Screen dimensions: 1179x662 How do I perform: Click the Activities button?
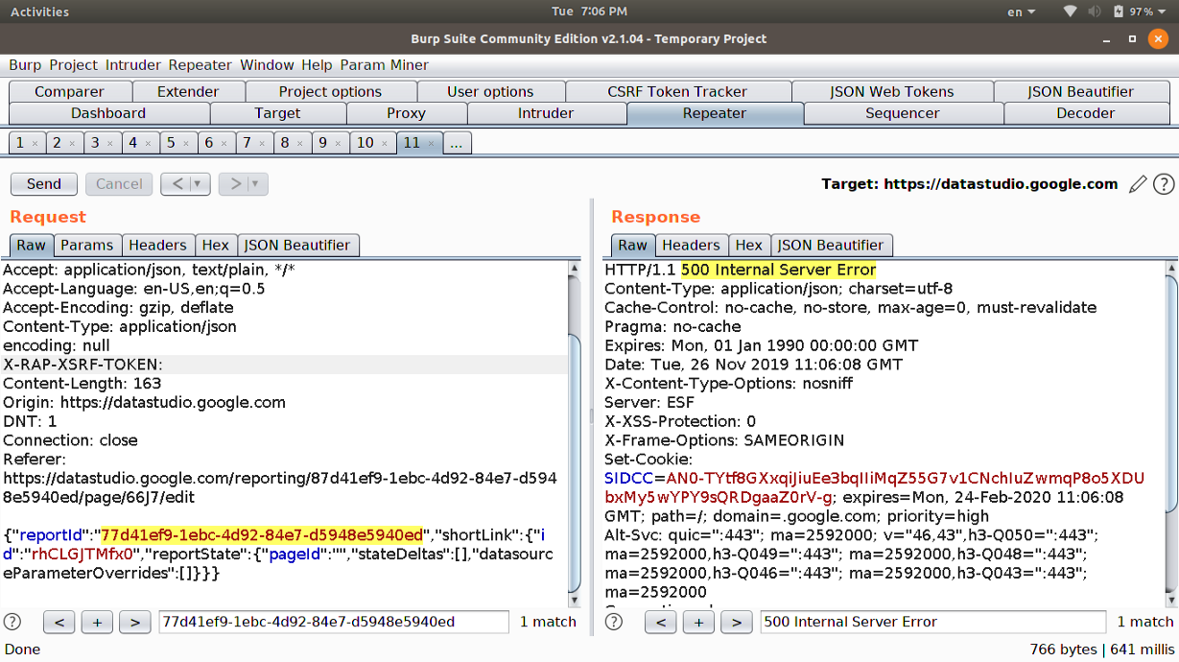[40, 12]
